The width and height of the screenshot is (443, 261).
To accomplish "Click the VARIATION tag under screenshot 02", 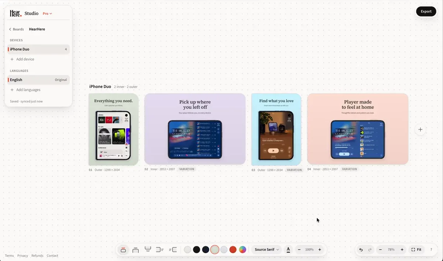I will [187, 169].
